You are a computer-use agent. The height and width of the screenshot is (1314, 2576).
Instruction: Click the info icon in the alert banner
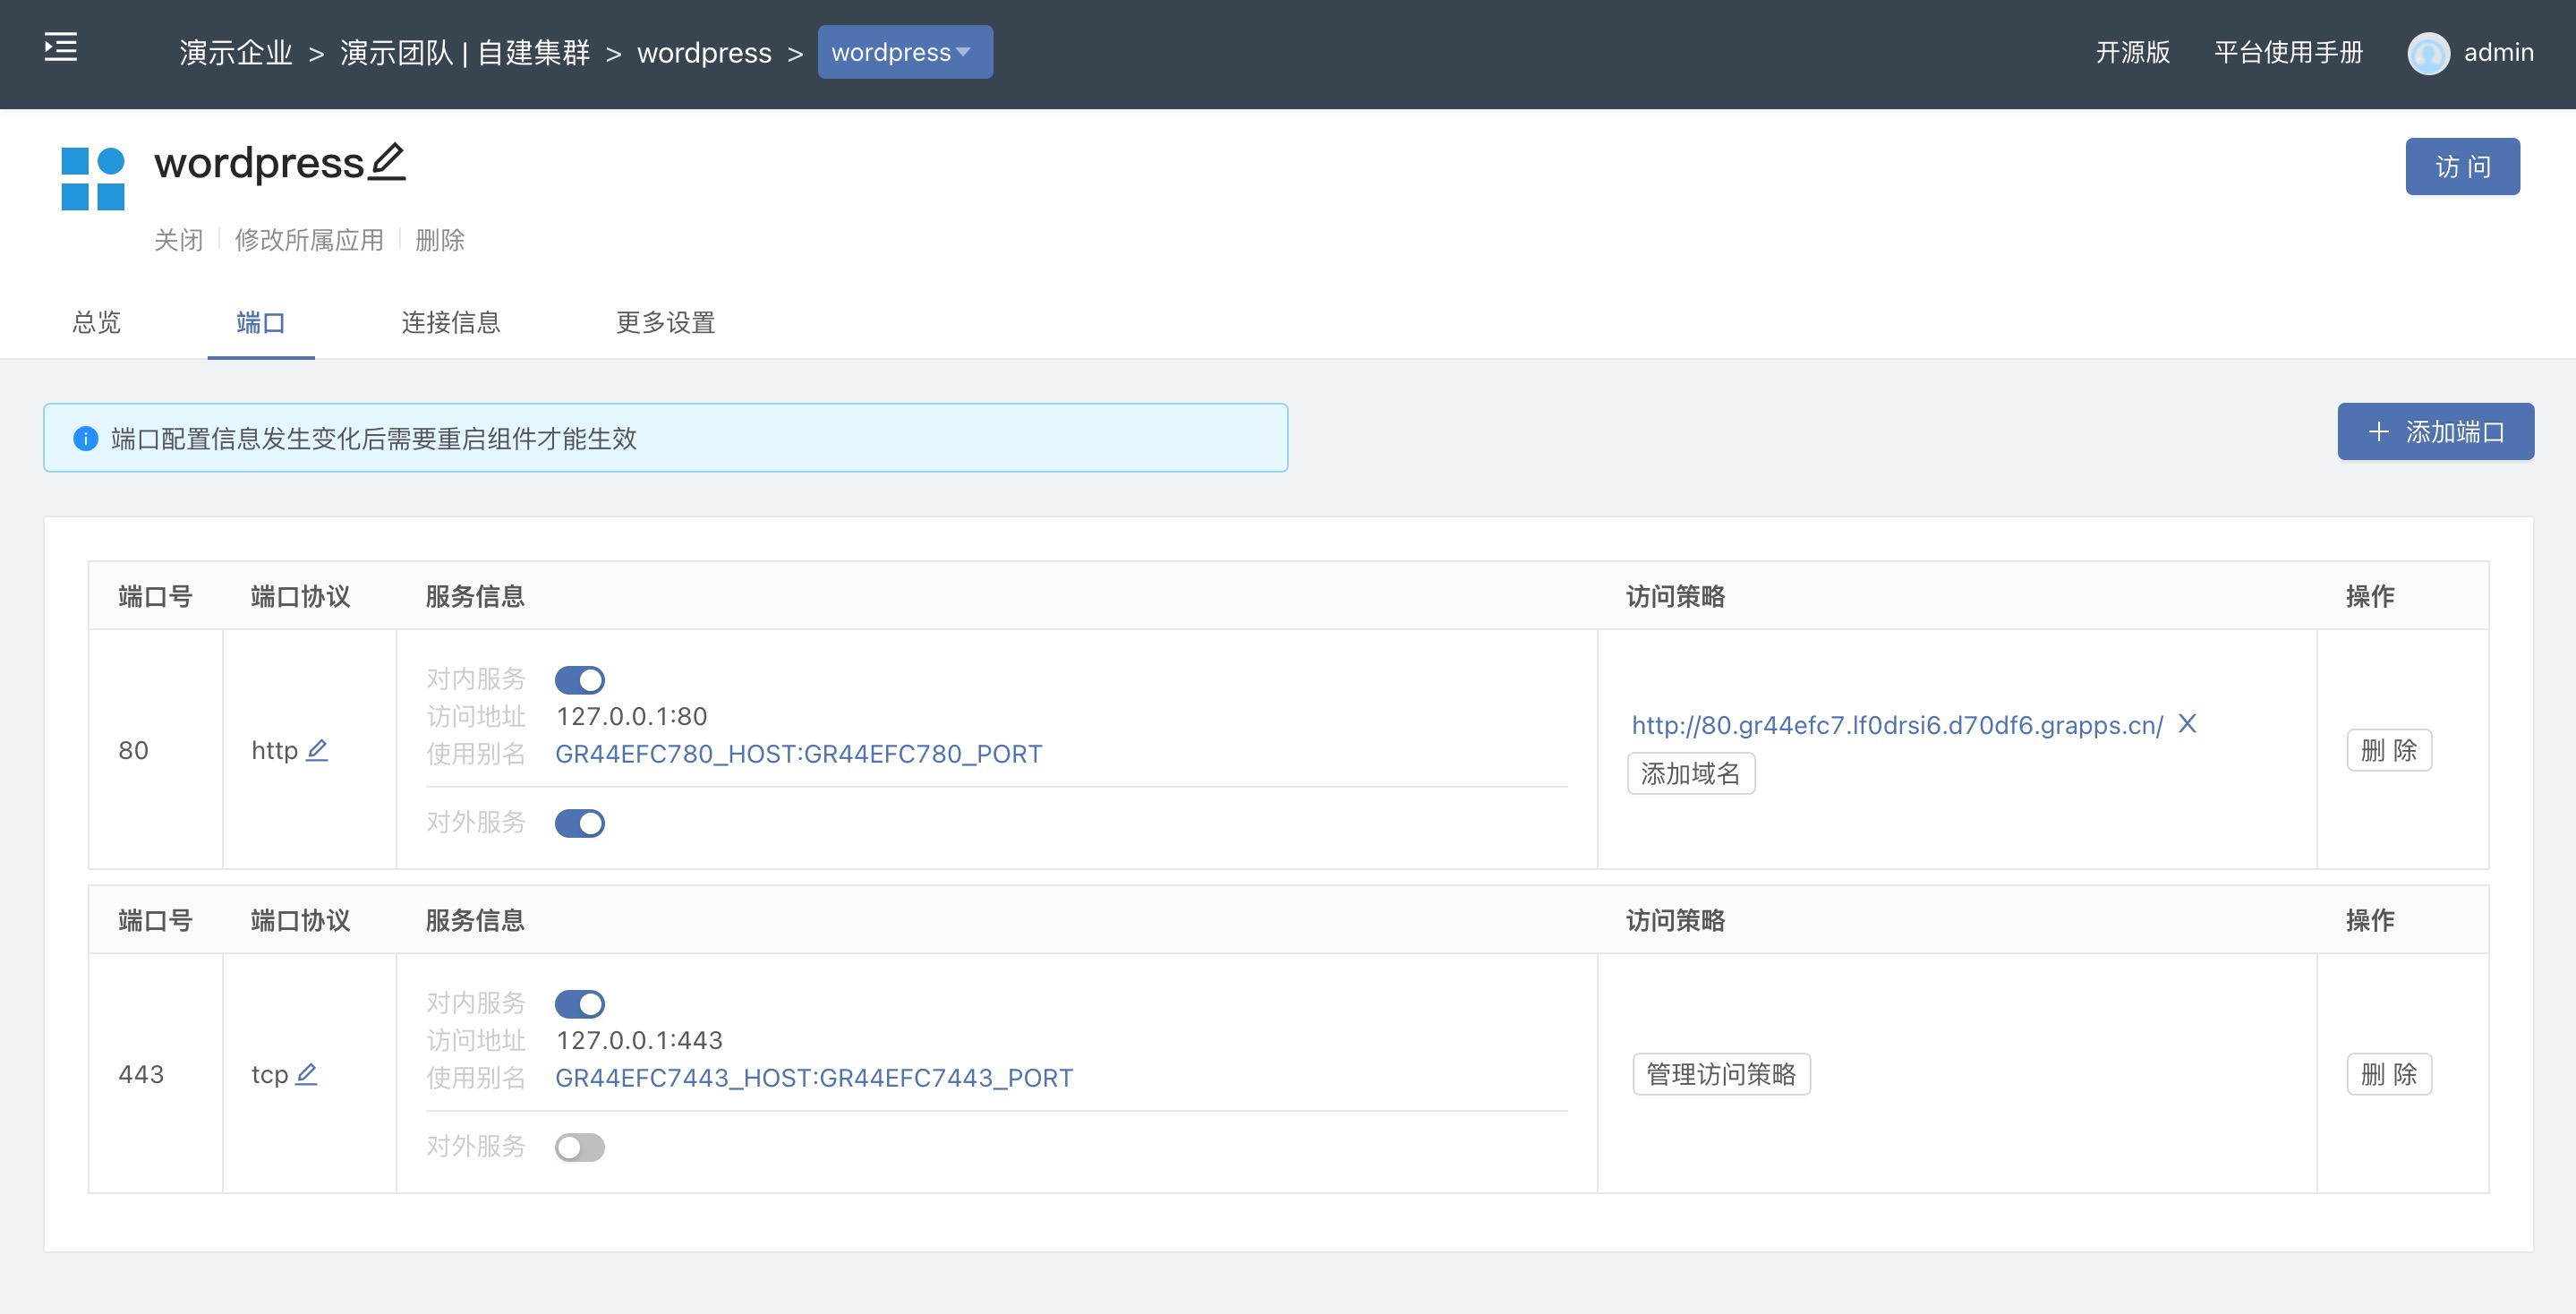86,438
